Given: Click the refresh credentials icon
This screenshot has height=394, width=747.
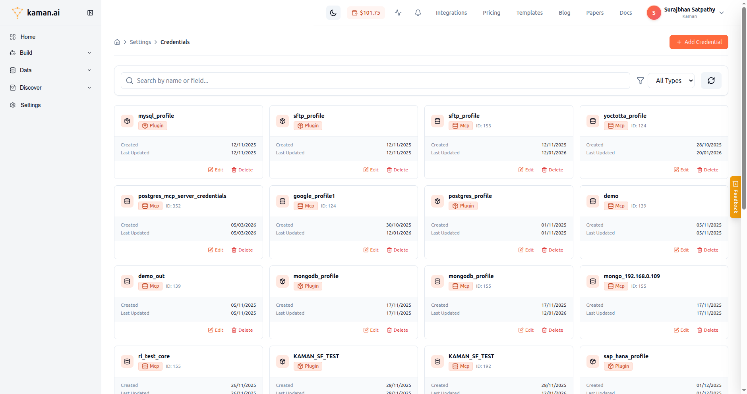Looking at the screenshot, I should coord(711,81).
